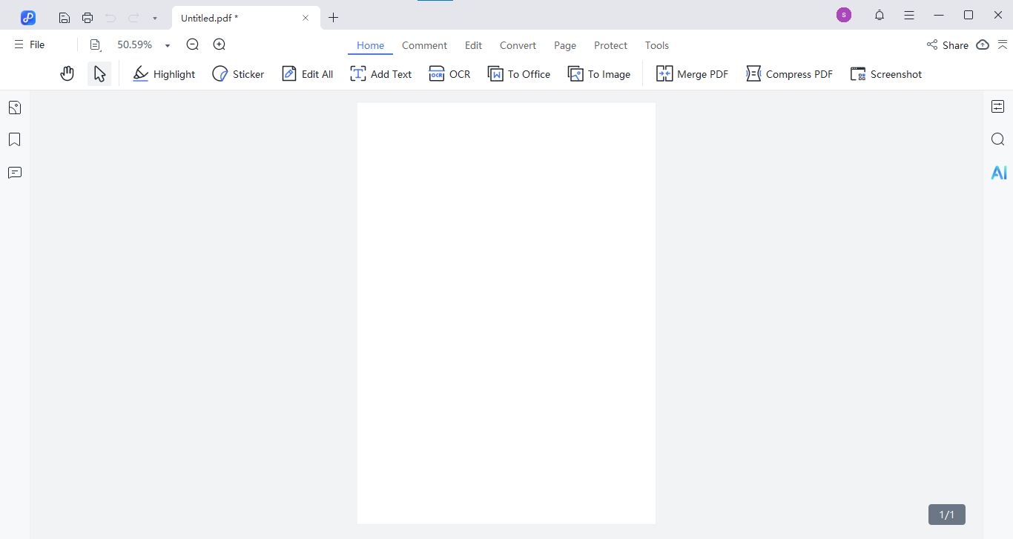This screenshot has width=1013, height=539.
Task: Activate the Add Text tool
Action: tap(380, 73)
